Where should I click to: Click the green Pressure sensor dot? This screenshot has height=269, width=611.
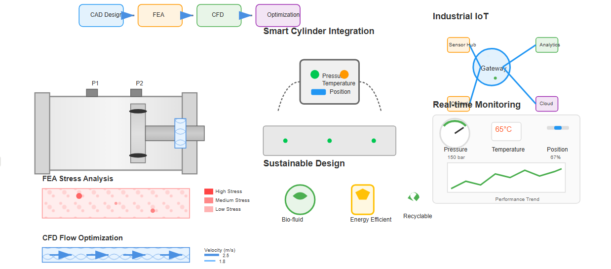coord(315,75)
